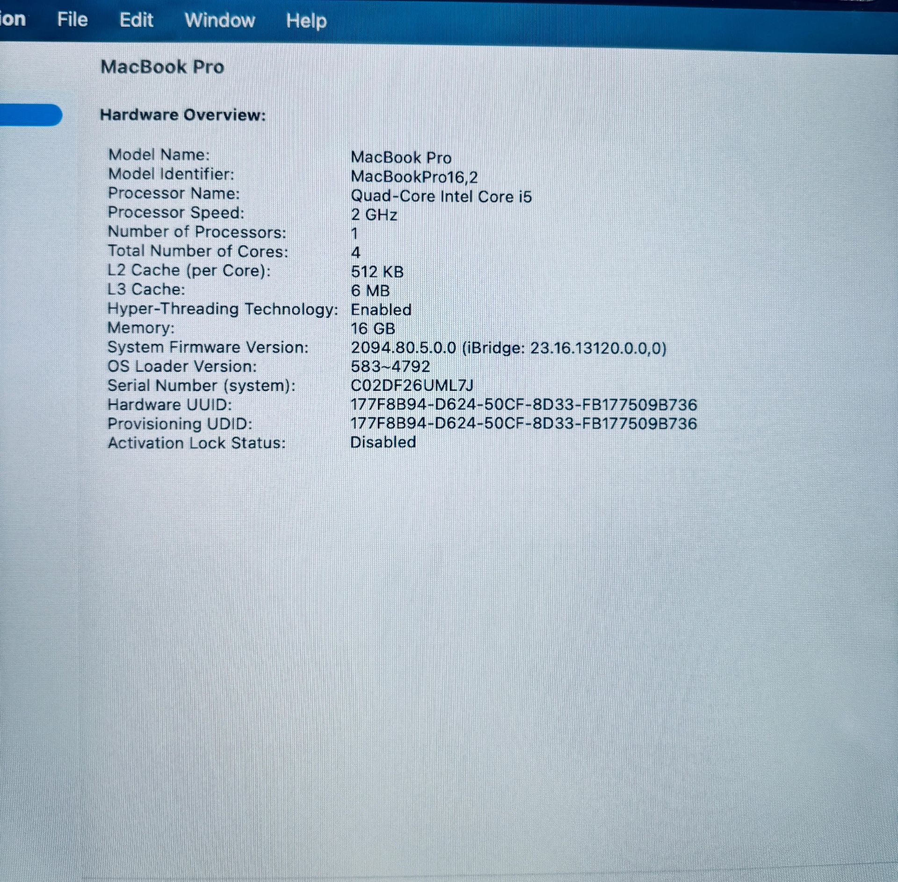Click the Serial Number (system) label
Image resolution: width=898 pixels, height=882 pixels.
coord(202,386)
